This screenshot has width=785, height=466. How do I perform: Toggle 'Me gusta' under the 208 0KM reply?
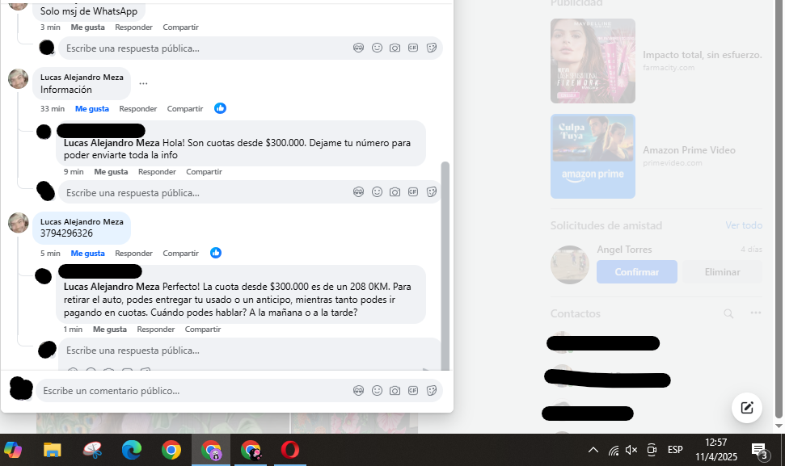click(109, 330)
